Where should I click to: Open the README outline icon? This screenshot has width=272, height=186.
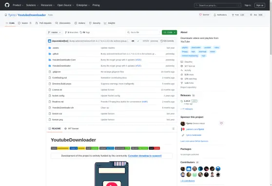coord(173,129)
